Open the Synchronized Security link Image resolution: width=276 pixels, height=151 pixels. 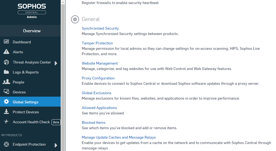point(100,28)
